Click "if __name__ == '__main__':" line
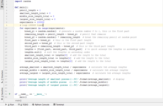Viewport: 163px width, 106px height. point(31,94)
